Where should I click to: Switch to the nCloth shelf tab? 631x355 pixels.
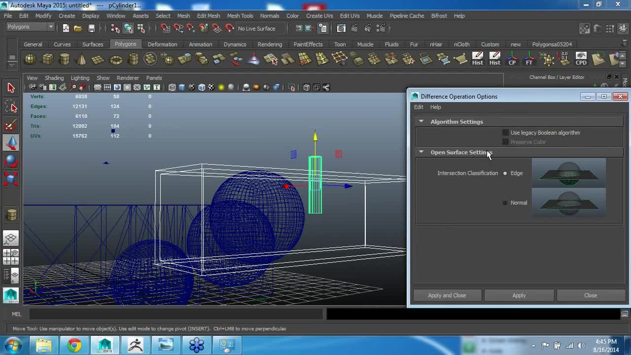click(x=462, y=44)
